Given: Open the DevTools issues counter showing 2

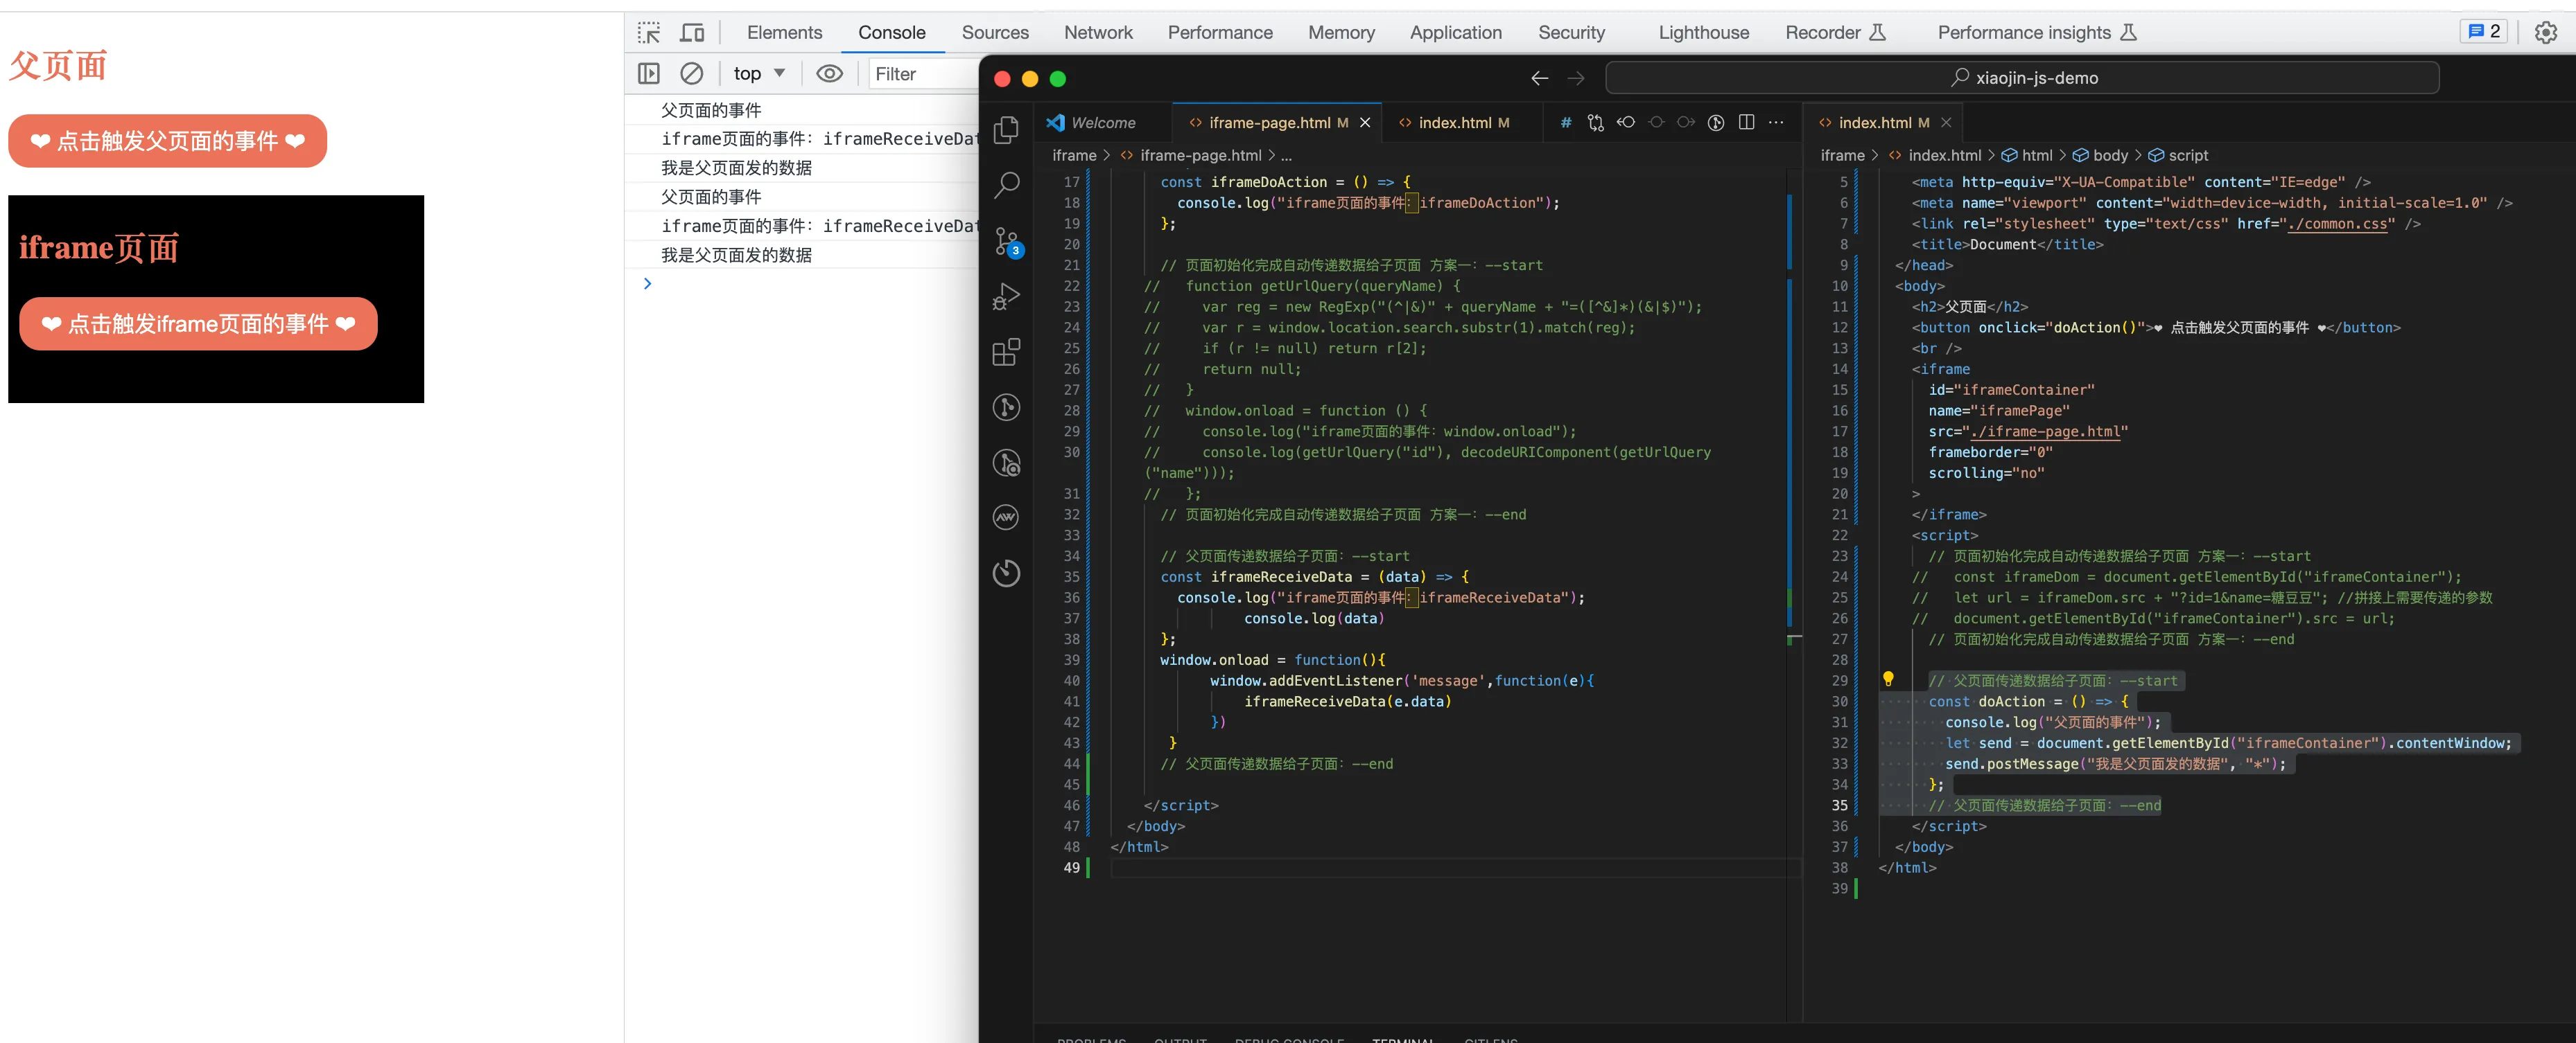Looking at the screenshot, I should tap(2484, 32).
